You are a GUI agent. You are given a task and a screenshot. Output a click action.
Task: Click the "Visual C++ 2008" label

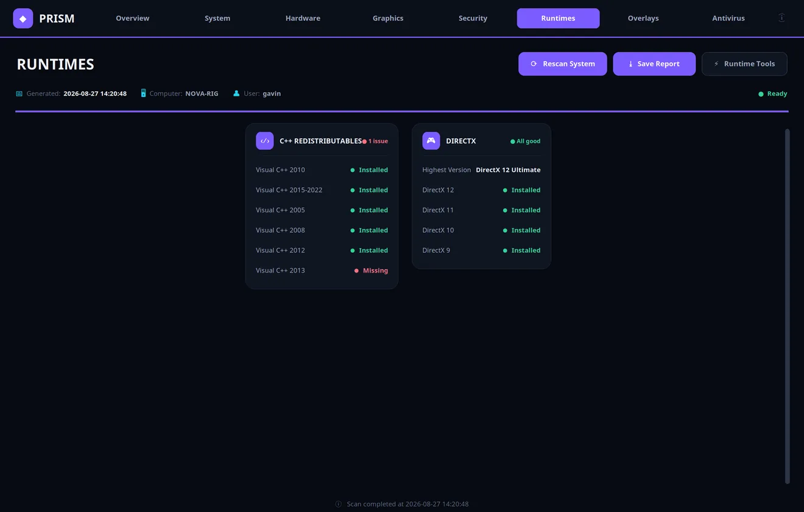280,230
